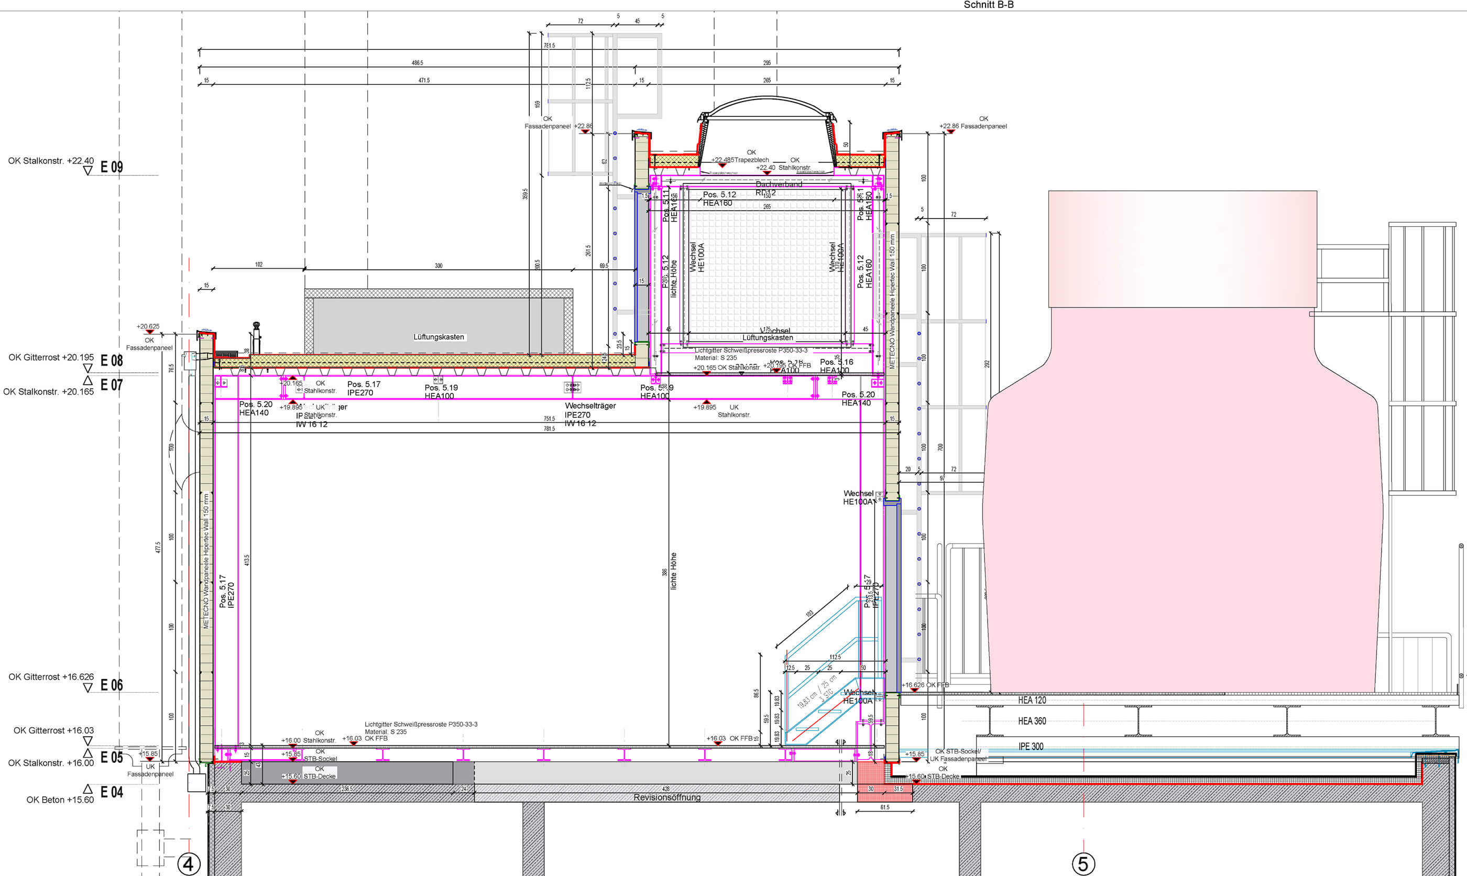Click the vertical "700" dimension value
Viewport: 1467px width, 876px height.
(940, 447)
